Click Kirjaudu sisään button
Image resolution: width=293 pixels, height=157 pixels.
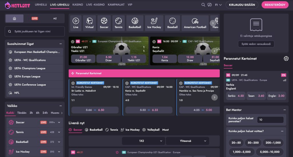tap(242, 5)
